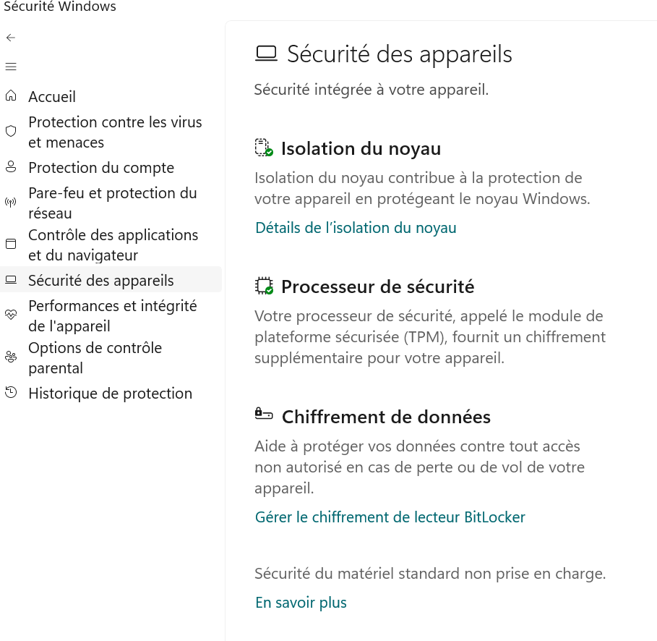Click the device performance heart icon
657x641 pixels.
(11, 315)
